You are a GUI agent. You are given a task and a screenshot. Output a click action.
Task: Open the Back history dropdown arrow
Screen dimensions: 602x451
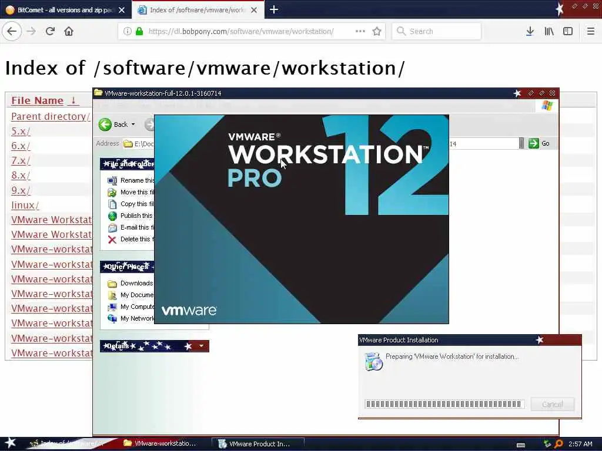(x=133, y=124)
